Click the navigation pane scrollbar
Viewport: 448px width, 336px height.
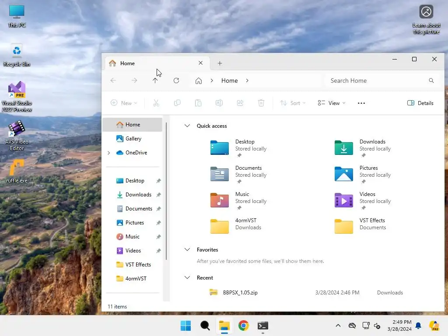click(x=166, y=192)
